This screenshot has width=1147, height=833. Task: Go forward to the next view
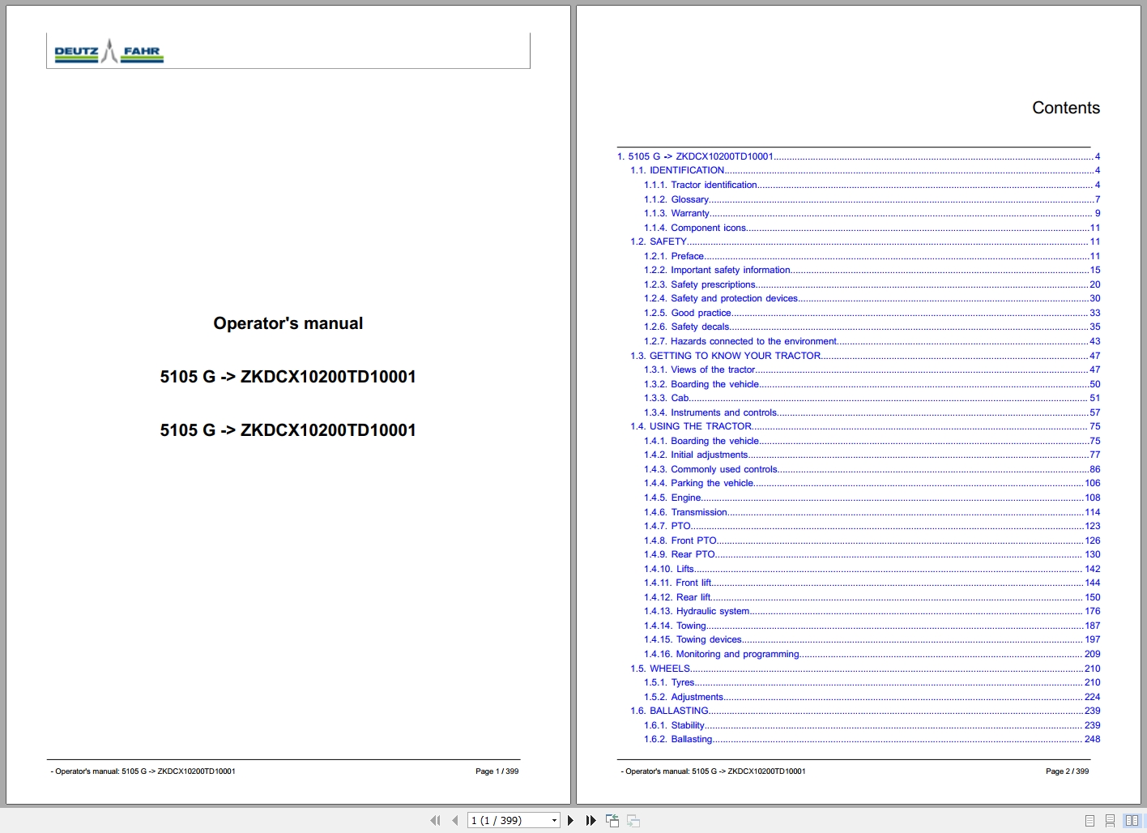(633, 820)
